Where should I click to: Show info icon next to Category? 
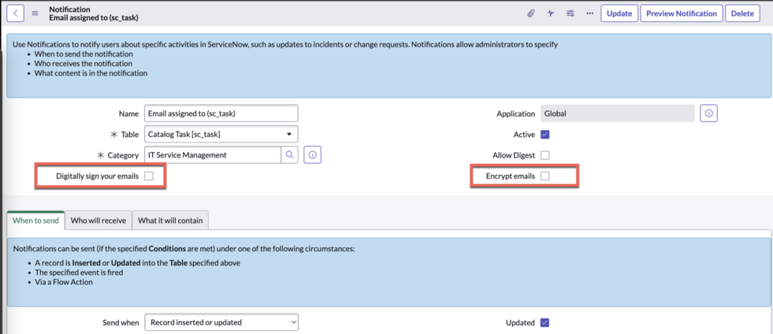(313, 154)
